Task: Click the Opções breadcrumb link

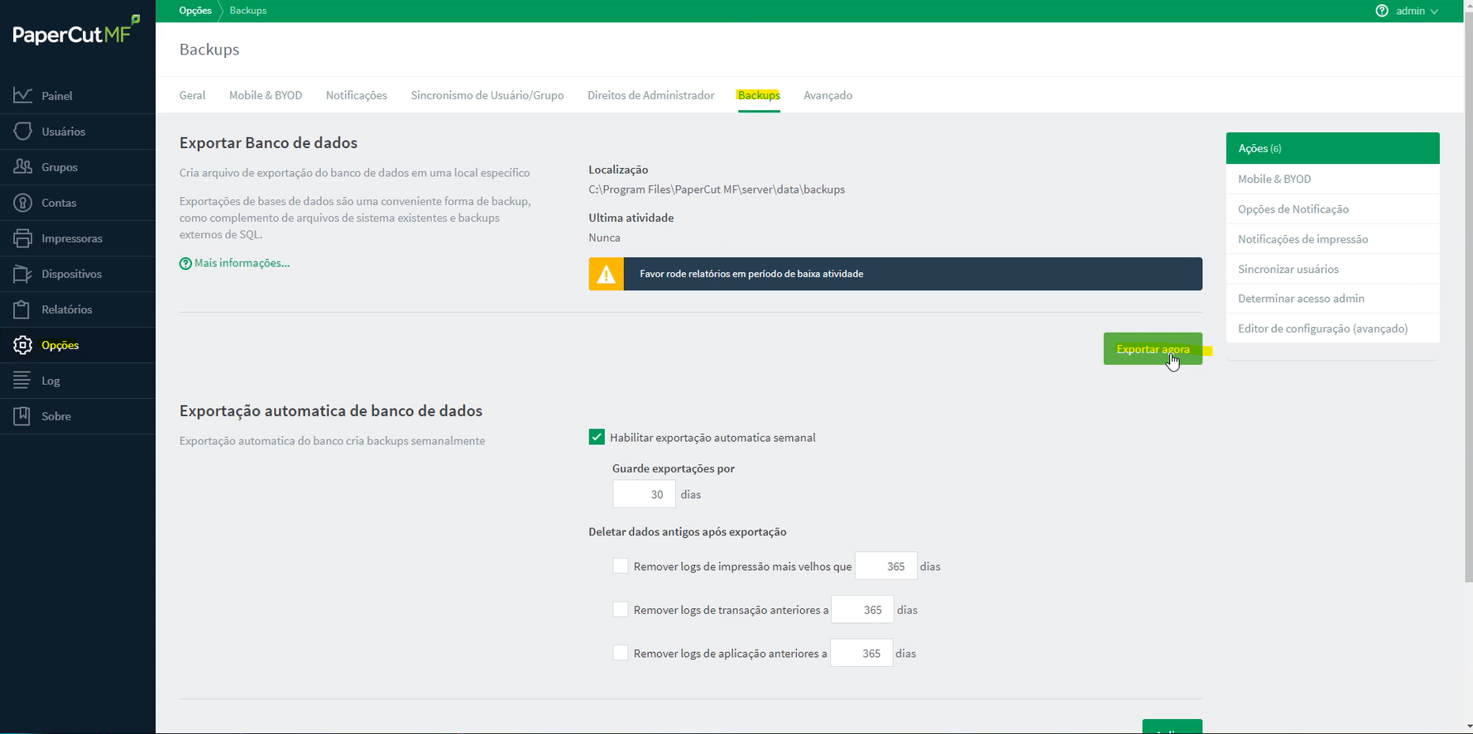Action: pyautogui.click(x=195, y=11)
